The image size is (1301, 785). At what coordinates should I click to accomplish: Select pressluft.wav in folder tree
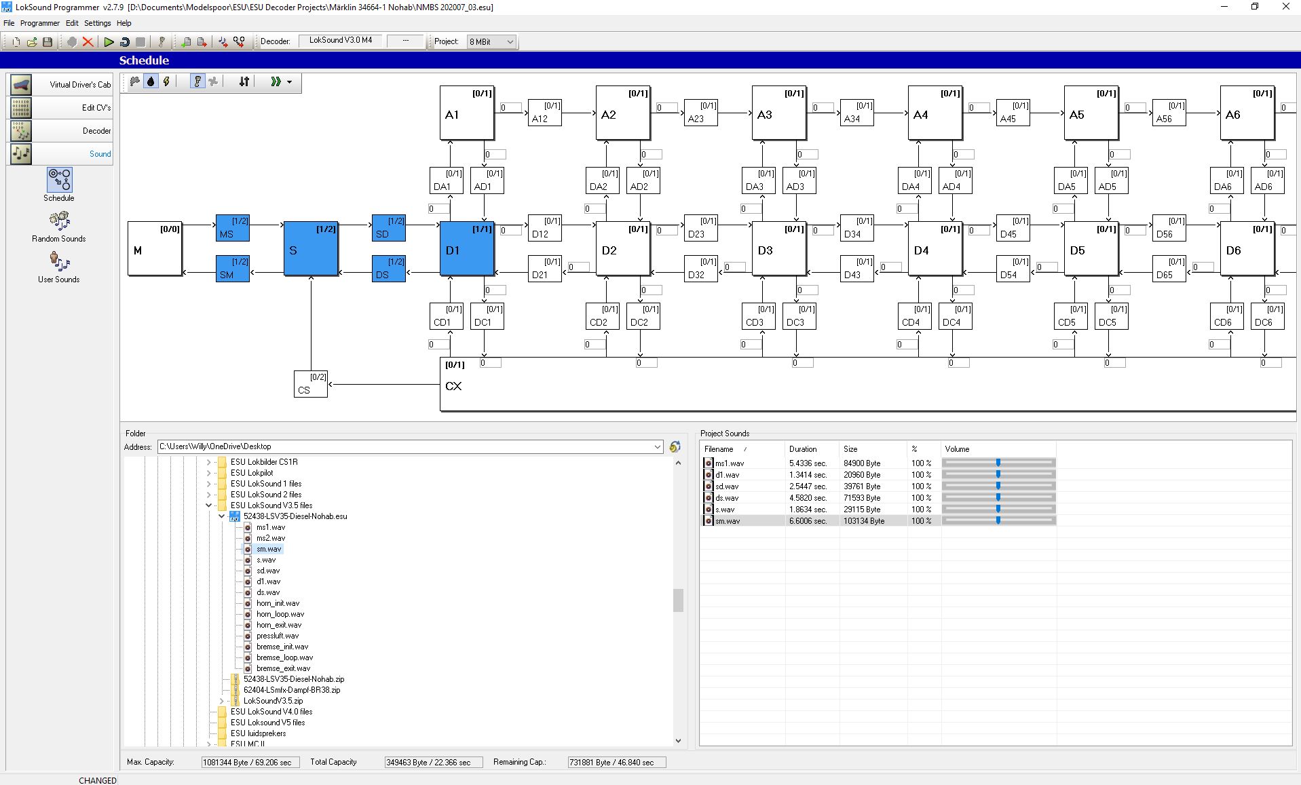[278, 636]
